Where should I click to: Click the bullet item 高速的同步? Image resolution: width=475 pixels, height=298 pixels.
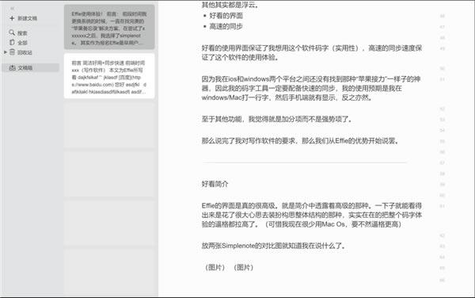[x=226, y=26]
